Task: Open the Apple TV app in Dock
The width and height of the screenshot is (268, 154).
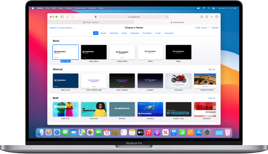Action: point(140,132)
